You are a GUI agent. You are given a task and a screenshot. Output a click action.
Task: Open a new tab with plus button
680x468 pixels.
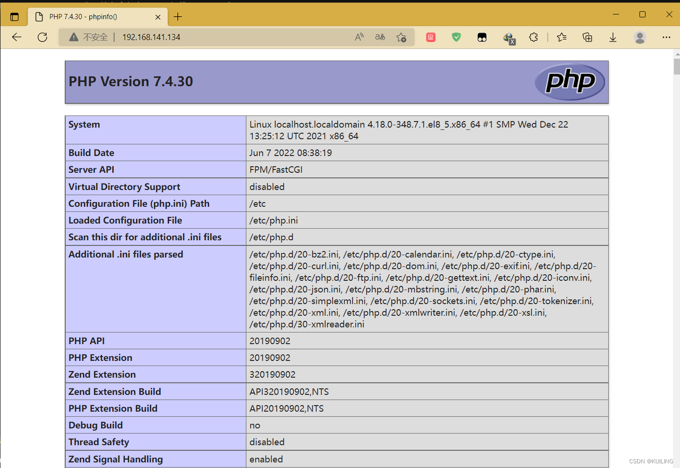coord(177,17)
